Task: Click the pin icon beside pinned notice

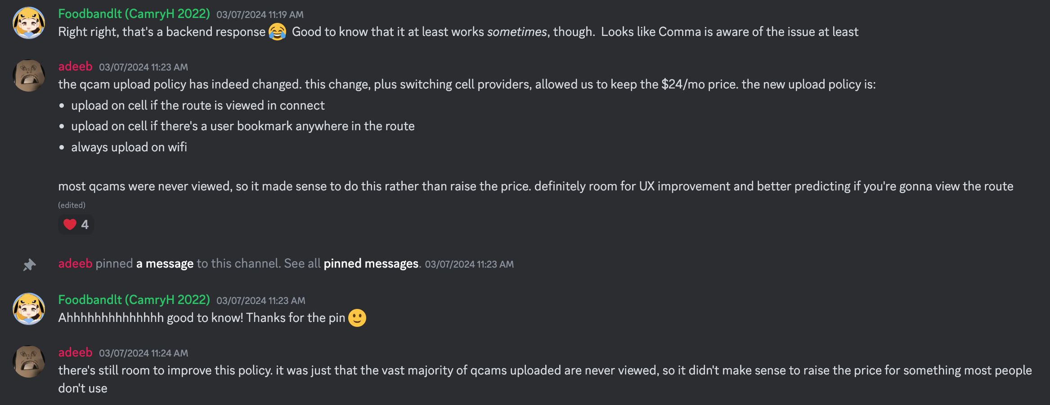Action: (29, 264)
